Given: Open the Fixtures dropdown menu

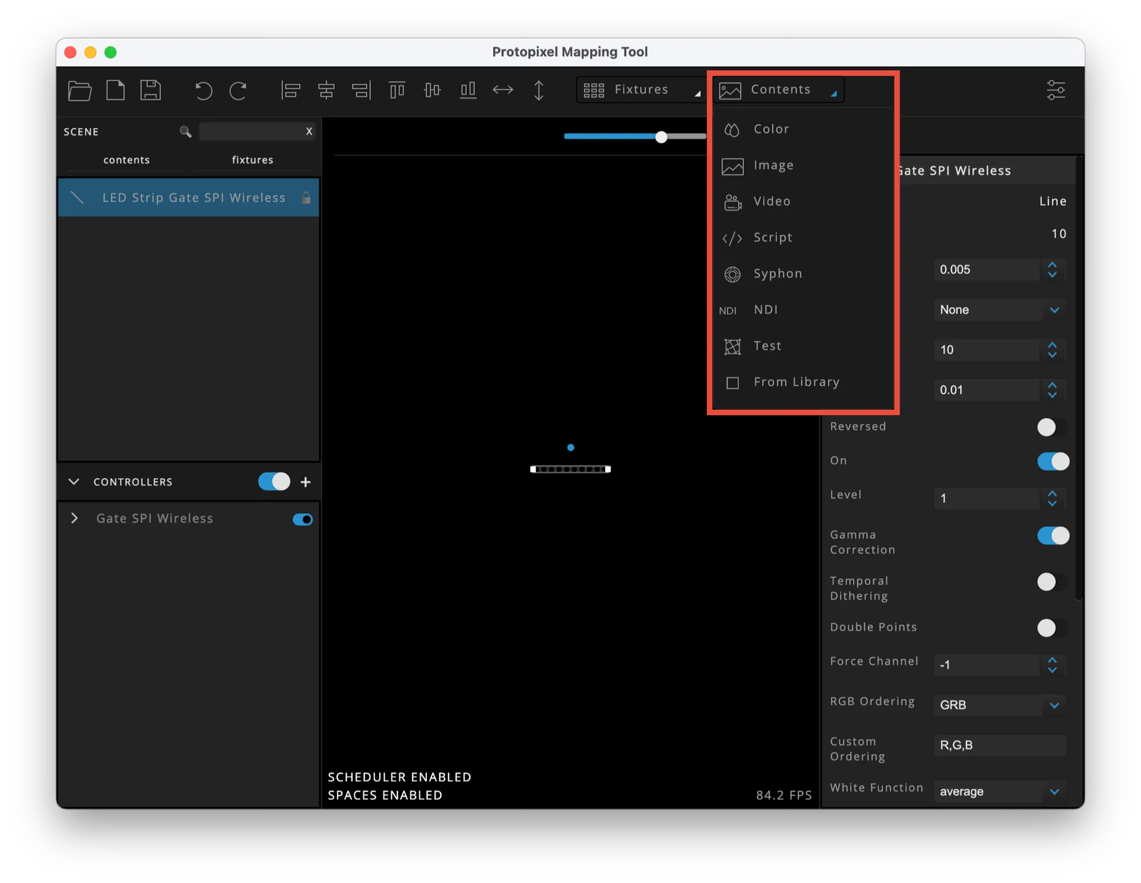Looking at the screenshot, I should pyautogui.click(x=641, y=90).
